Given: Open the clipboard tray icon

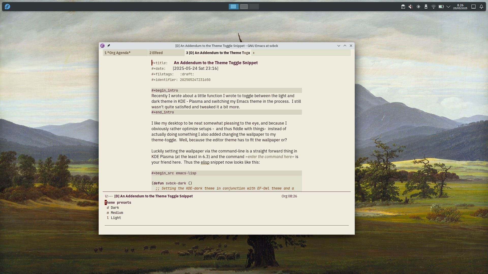Looking at the screenshot, I should (403, 7).
